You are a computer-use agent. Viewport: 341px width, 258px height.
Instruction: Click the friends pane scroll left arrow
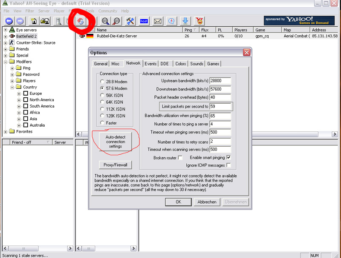click(x=6, y=248)
